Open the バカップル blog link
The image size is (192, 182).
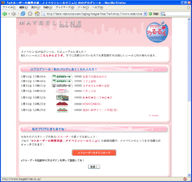(90, 91)
